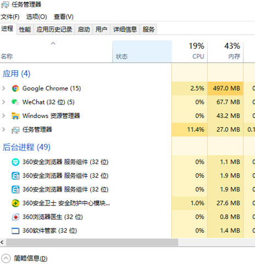Click the 360浏览器医生 icon
255x267 pixels.
15,217
